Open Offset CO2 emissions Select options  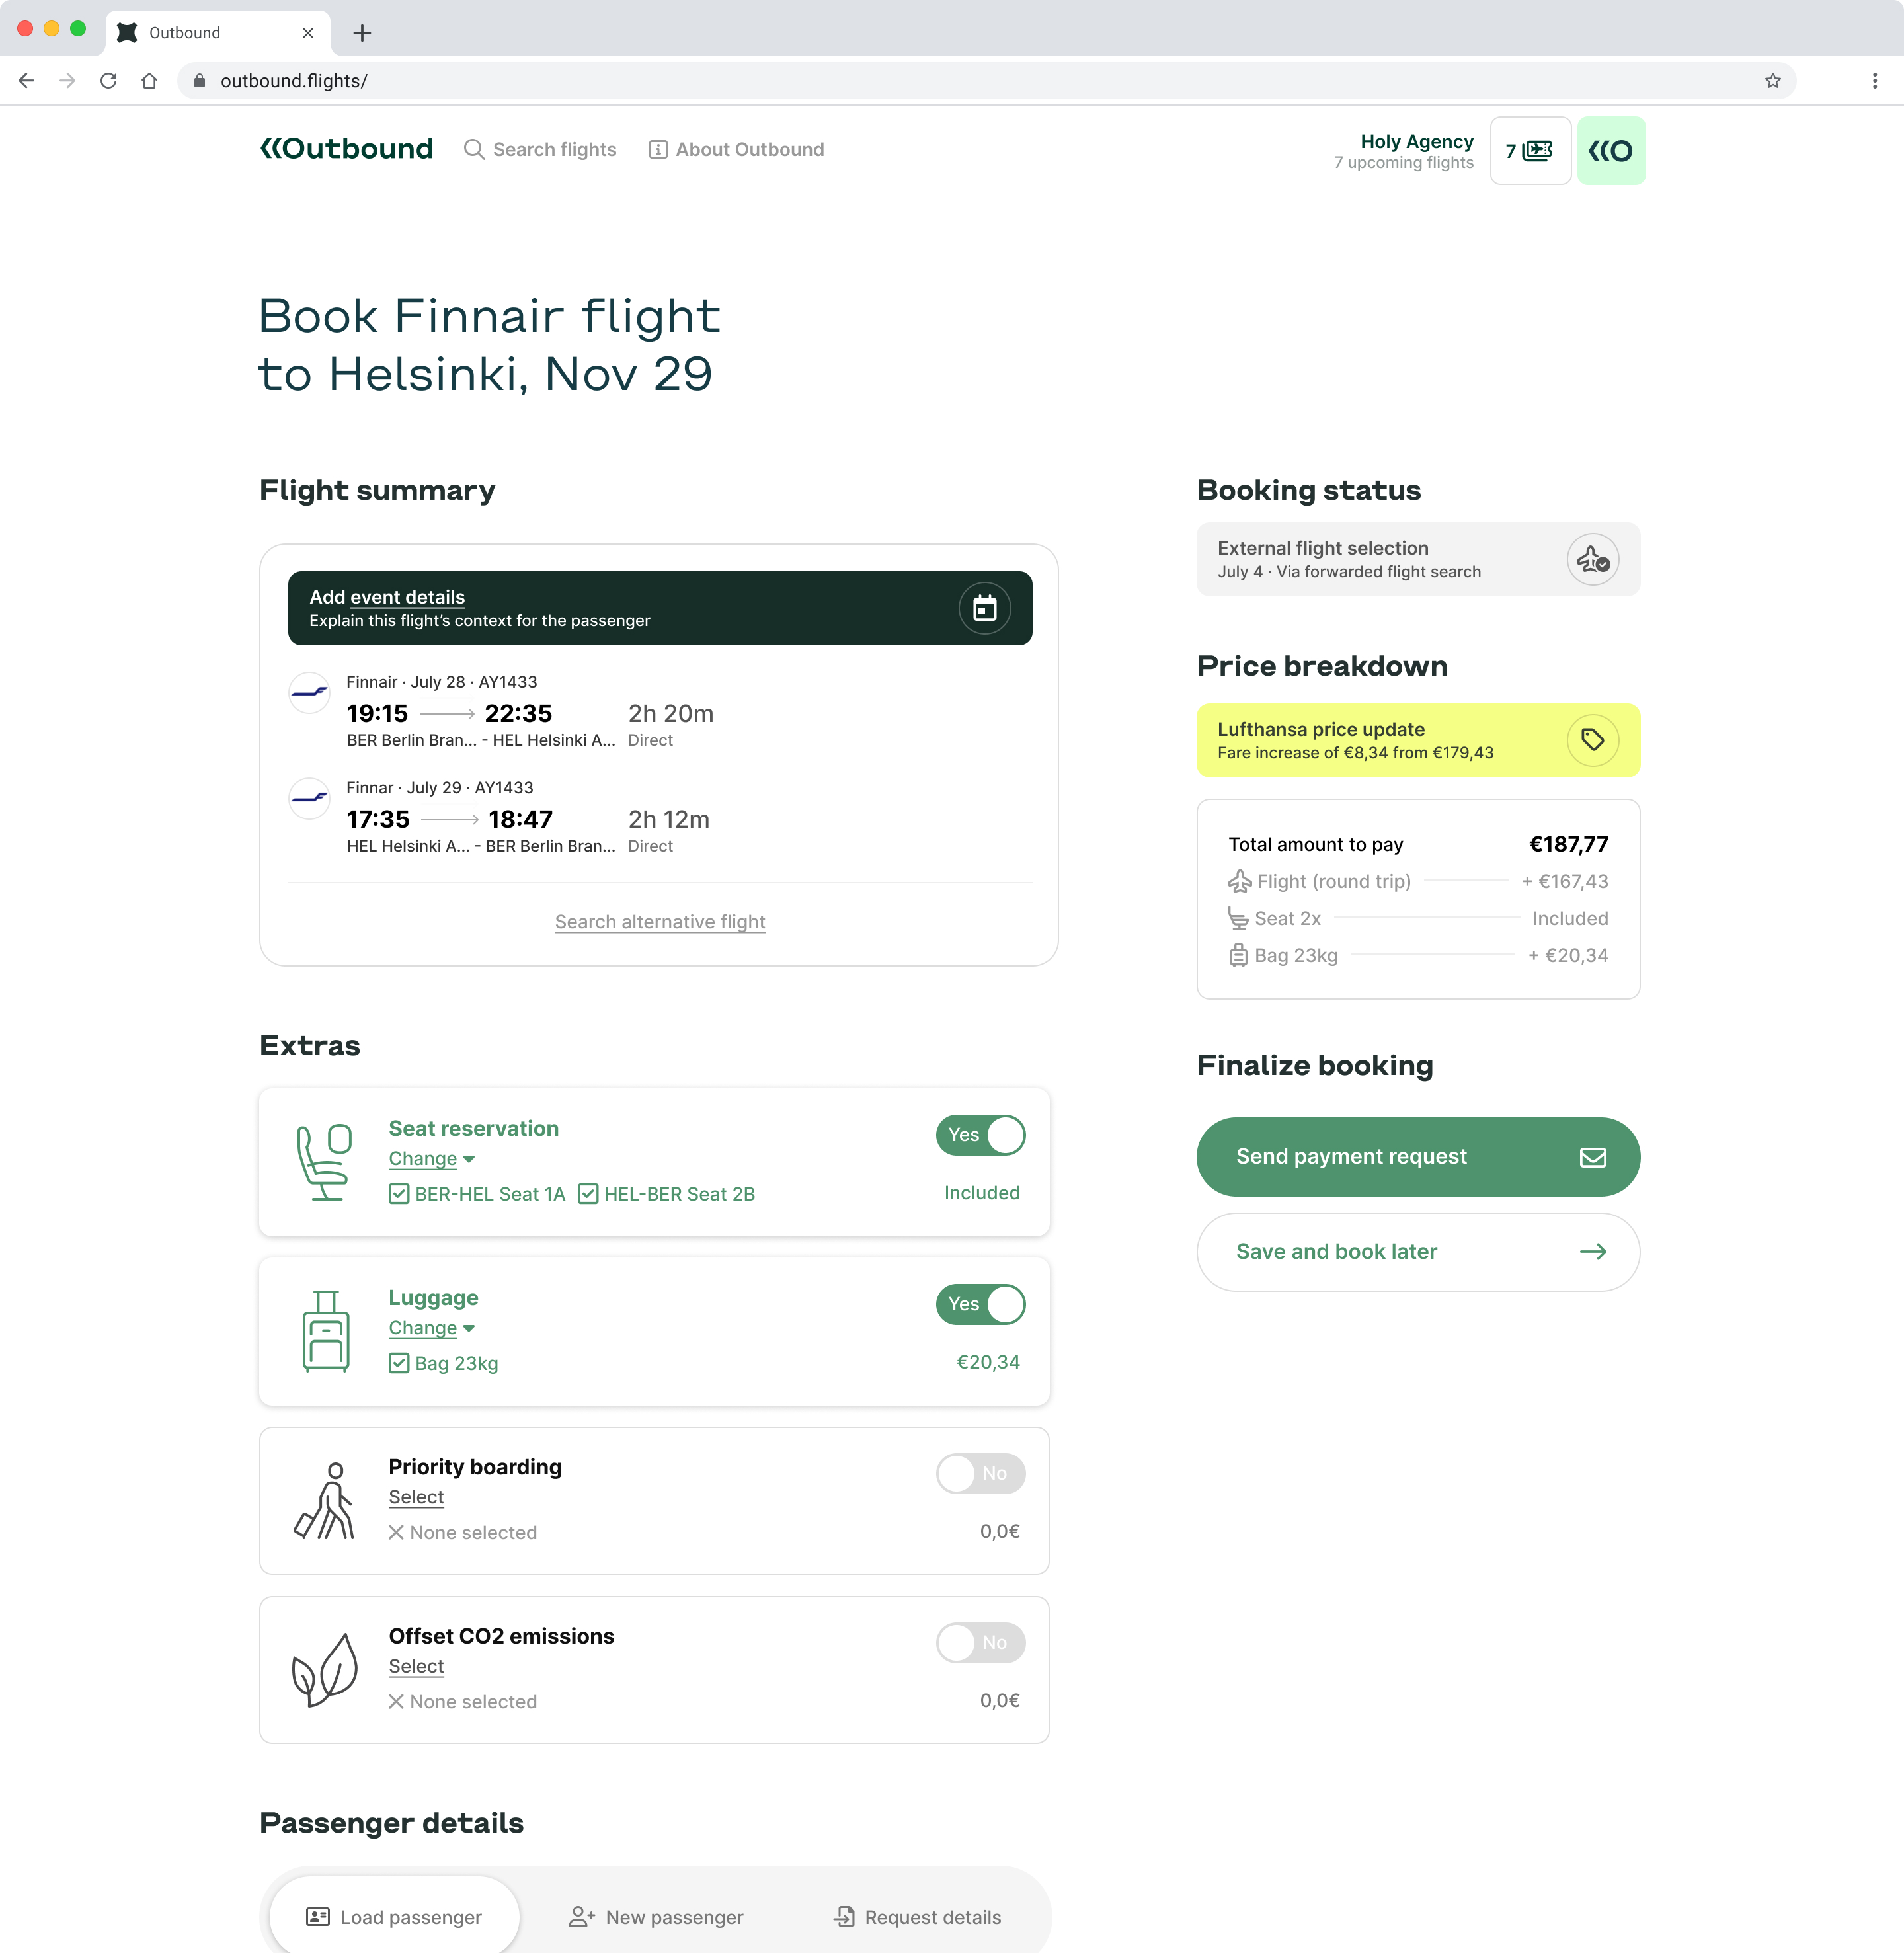pyautogui.click(x=416, y=1666)
